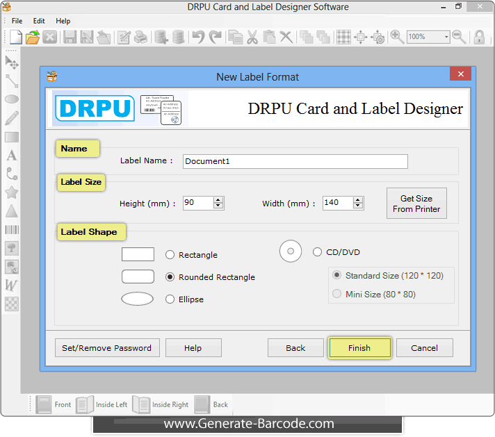Click Set/Remove Password button
The width and height of the screenshot is (495, 437).
coord(107,348)
